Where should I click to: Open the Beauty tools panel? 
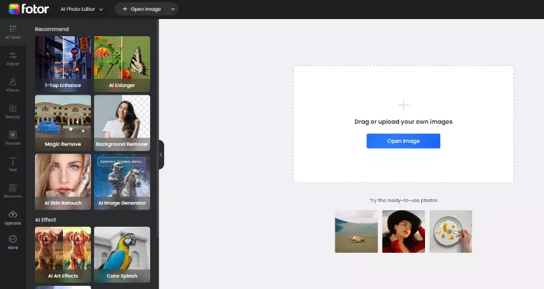[x=13, y=112]
